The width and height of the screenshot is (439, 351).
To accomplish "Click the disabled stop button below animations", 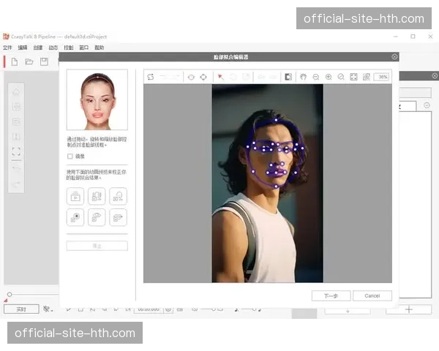I will (x=97, y=246).
